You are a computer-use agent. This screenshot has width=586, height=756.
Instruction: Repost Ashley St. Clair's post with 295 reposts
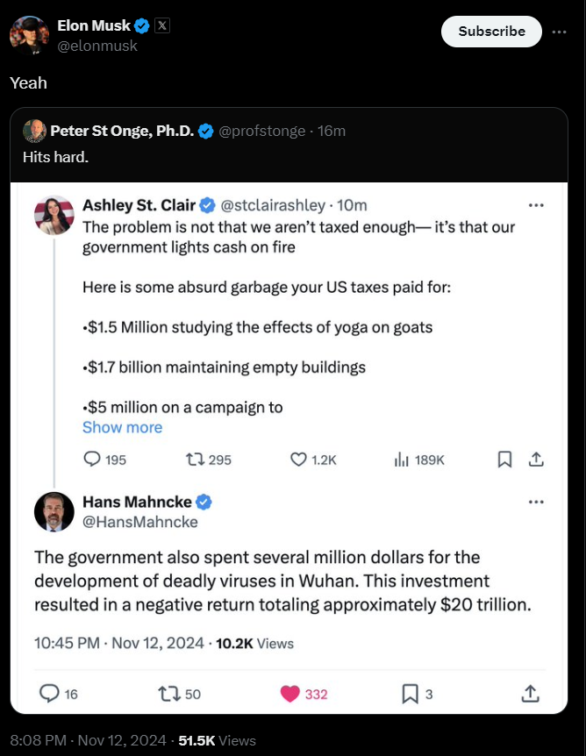click(x=196, y=459)
